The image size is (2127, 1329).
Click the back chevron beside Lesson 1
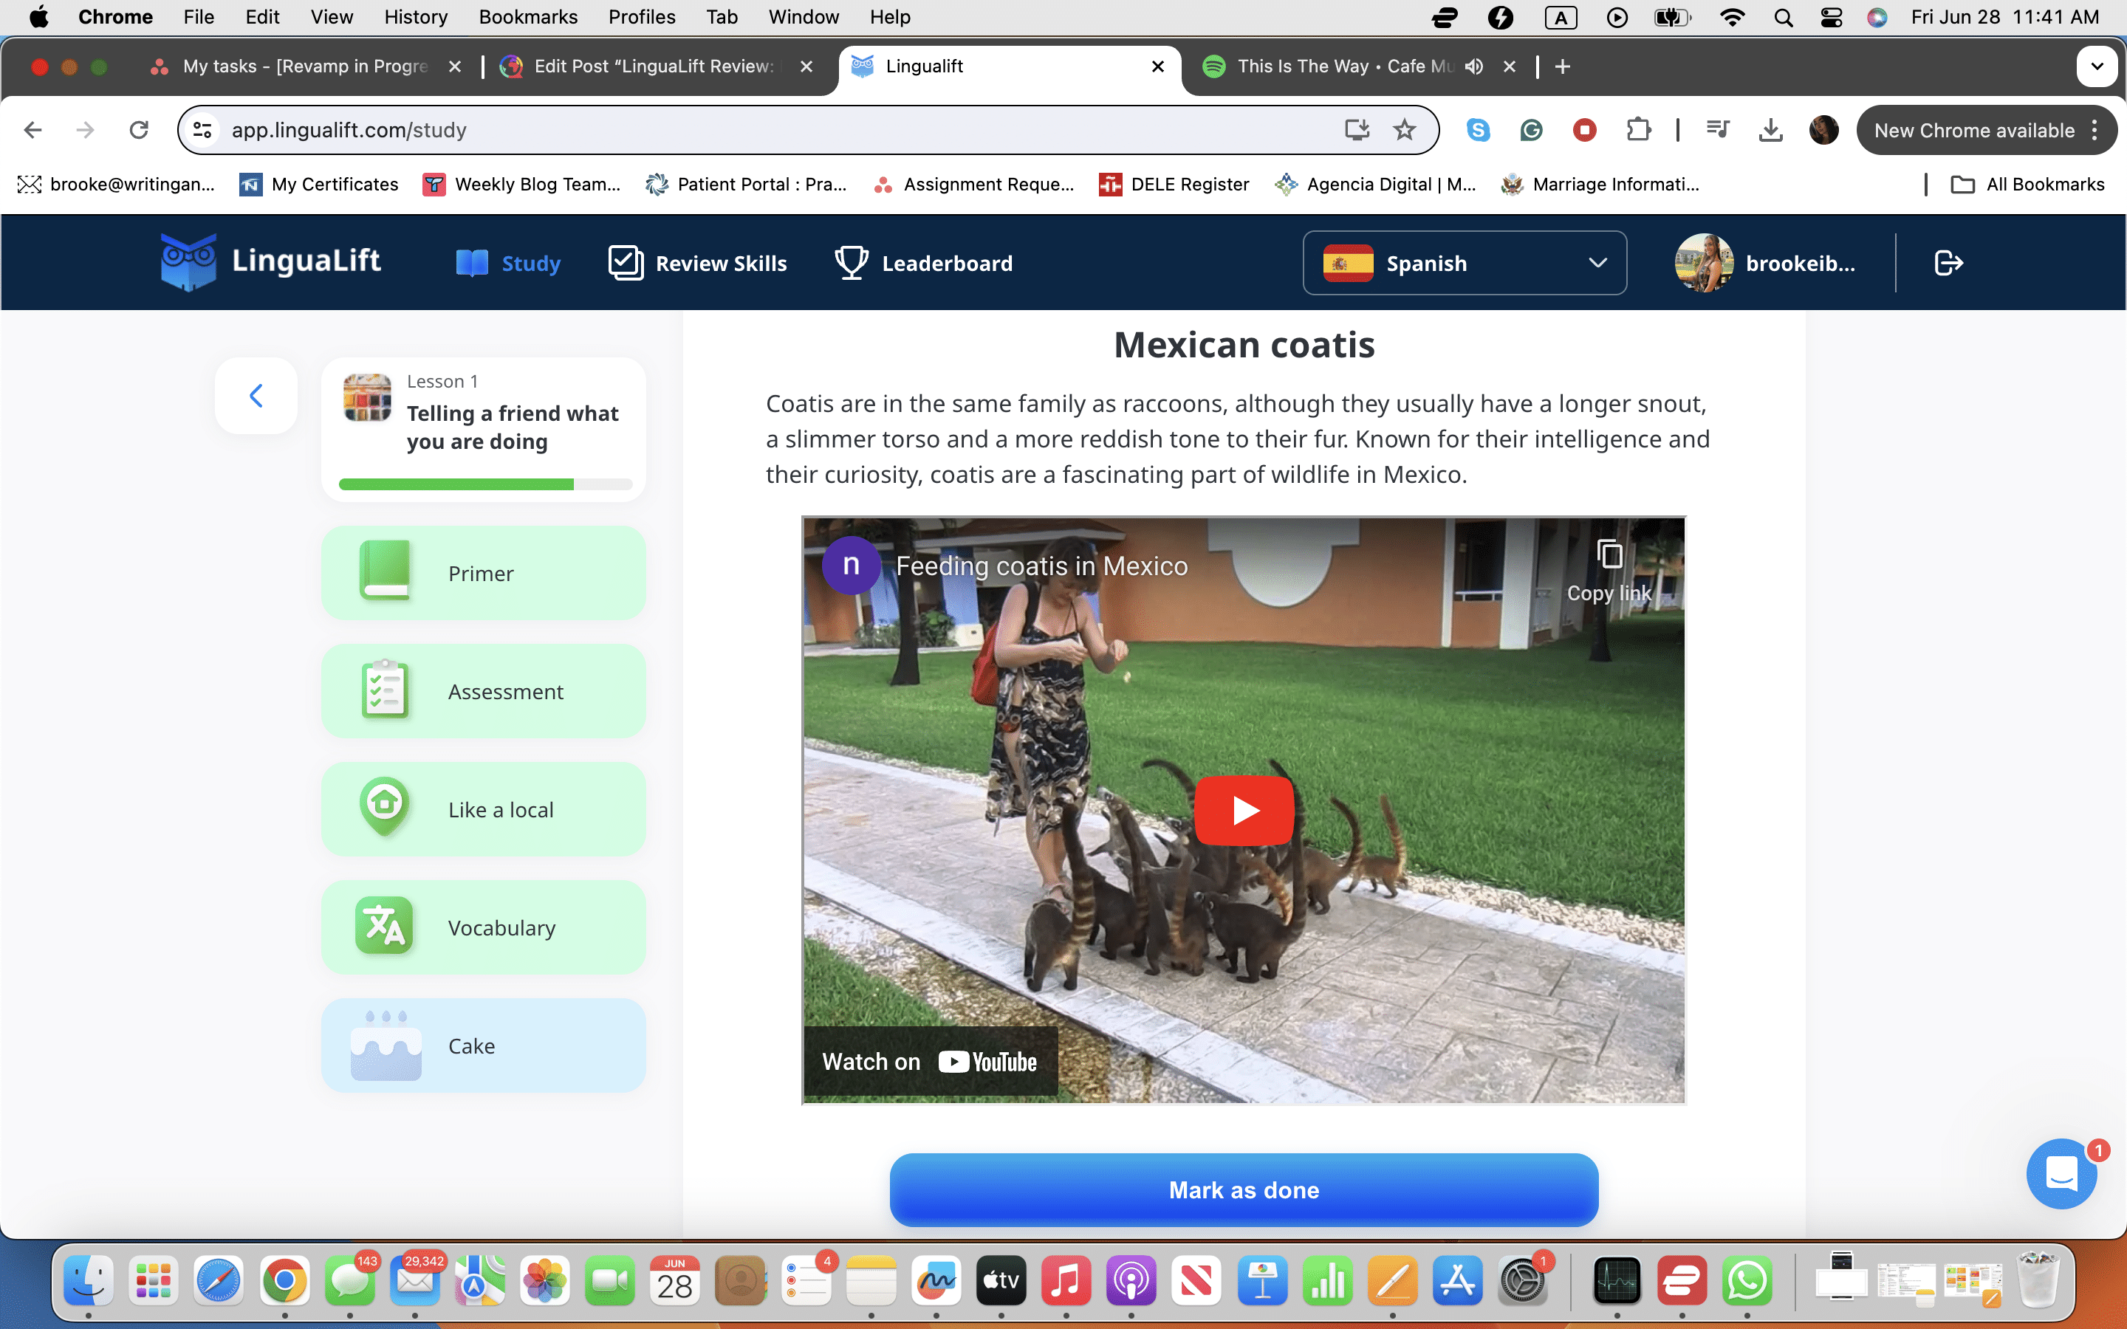pyautogui.click(x=256, y=396)
